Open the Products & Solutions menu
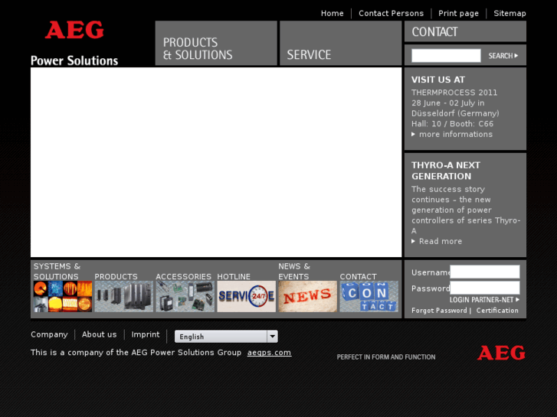The image size is (557, 417). [x=216, y=43]
